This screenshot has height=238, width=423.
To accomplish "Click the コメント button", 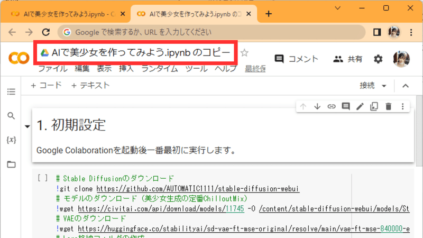I will pos(296,59).
